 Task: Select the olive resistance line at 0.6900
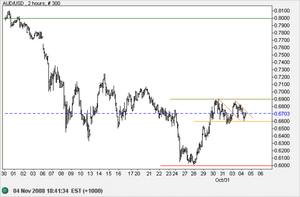(221, 99)
